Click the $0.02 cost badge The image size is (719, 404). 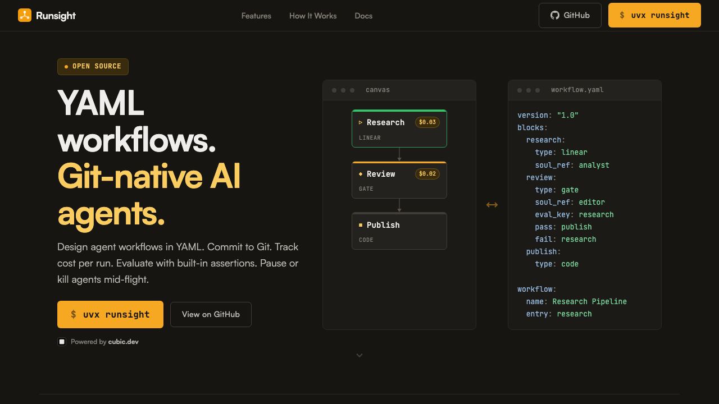(x=427, y=174)
